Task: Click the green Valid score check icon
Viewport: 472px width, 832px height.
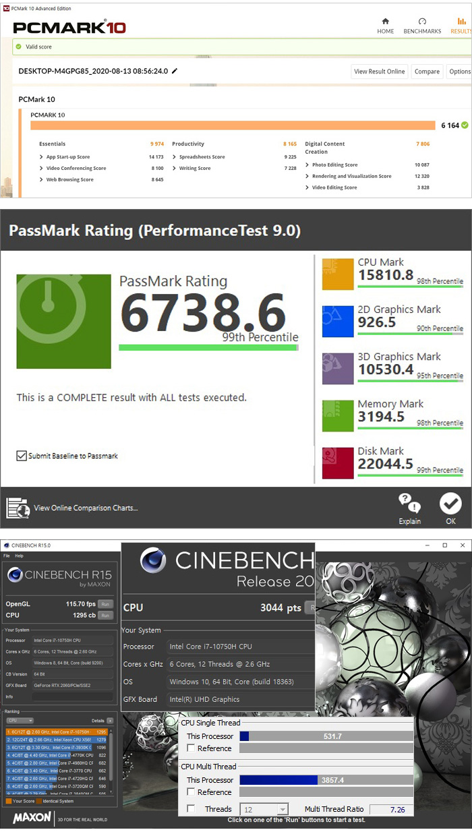Action: click(x=19, y=47)
